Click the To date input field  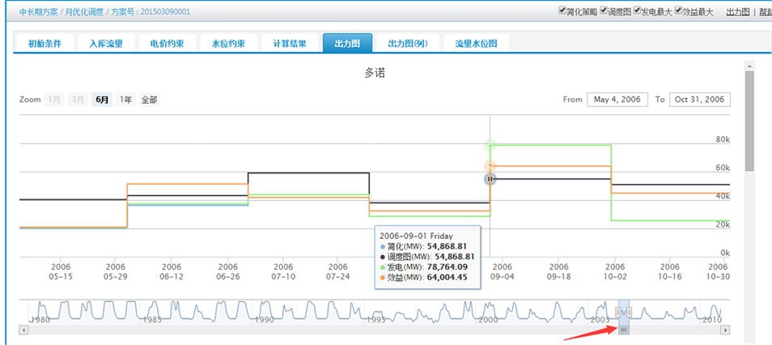point(700,100)
